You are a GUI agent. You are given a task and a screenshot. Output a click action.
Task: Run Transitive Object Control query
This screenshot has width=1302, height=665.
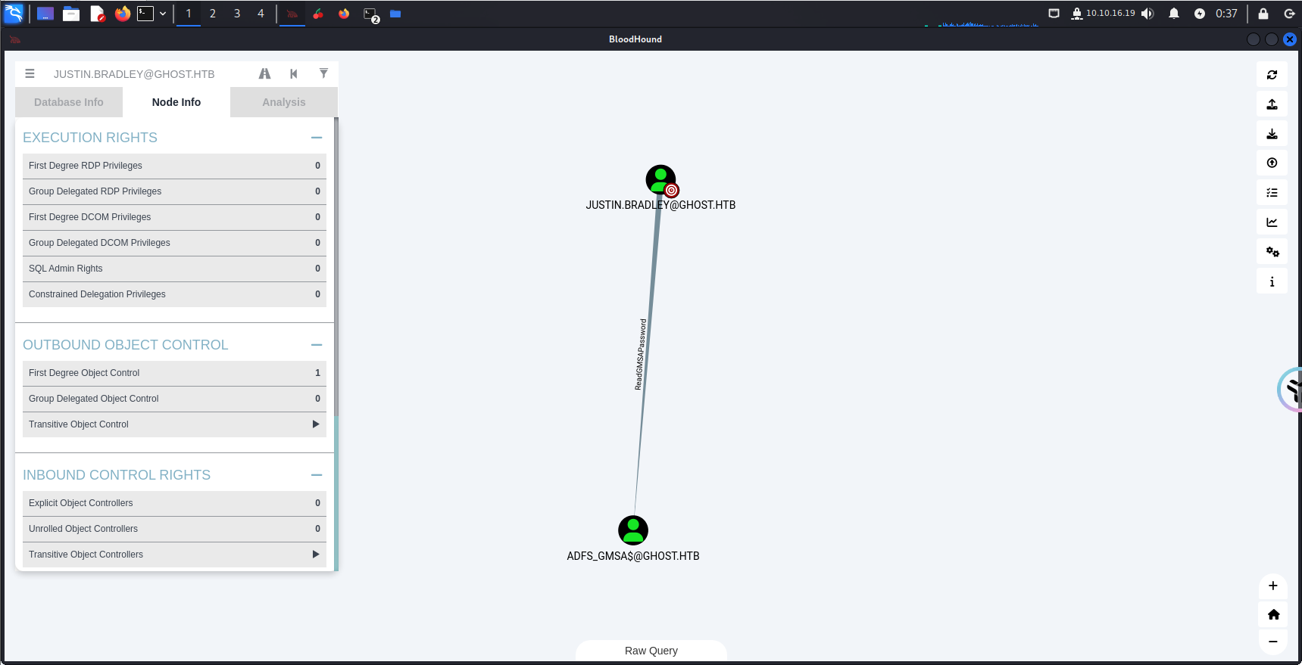point(174,424)
